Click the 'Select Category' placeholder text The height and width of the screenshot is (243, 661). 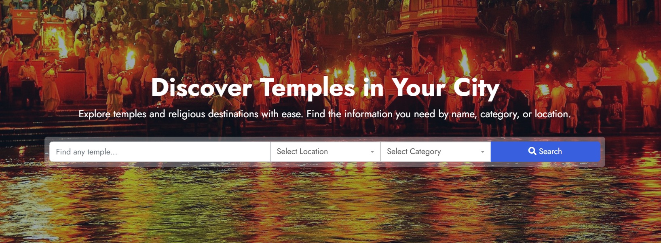tap(414, 152)
